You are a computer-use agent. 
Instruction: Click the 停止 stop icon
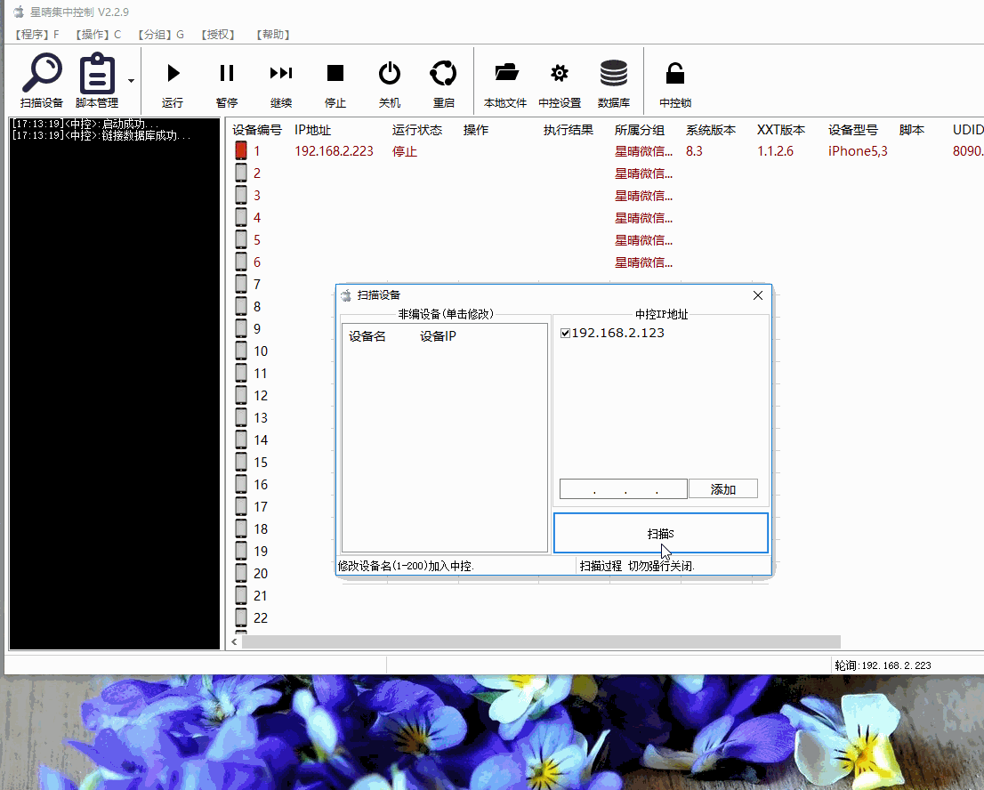tap(335, 73)
